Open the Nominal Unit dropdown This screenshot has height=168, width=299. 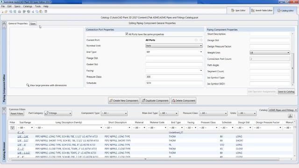(174, 46)
